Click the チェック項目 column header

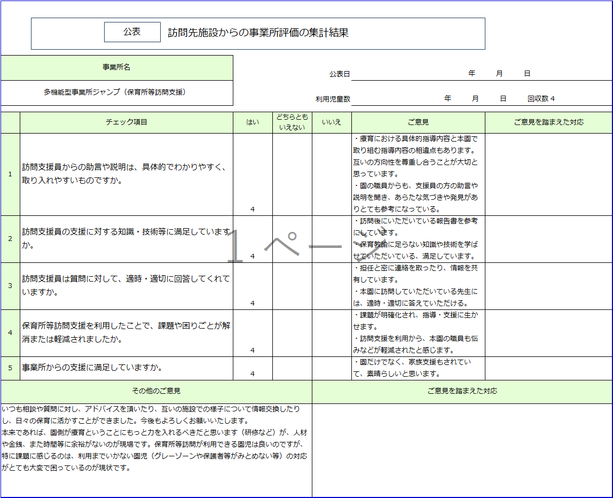pyautogui.click(x=126, y=122)
